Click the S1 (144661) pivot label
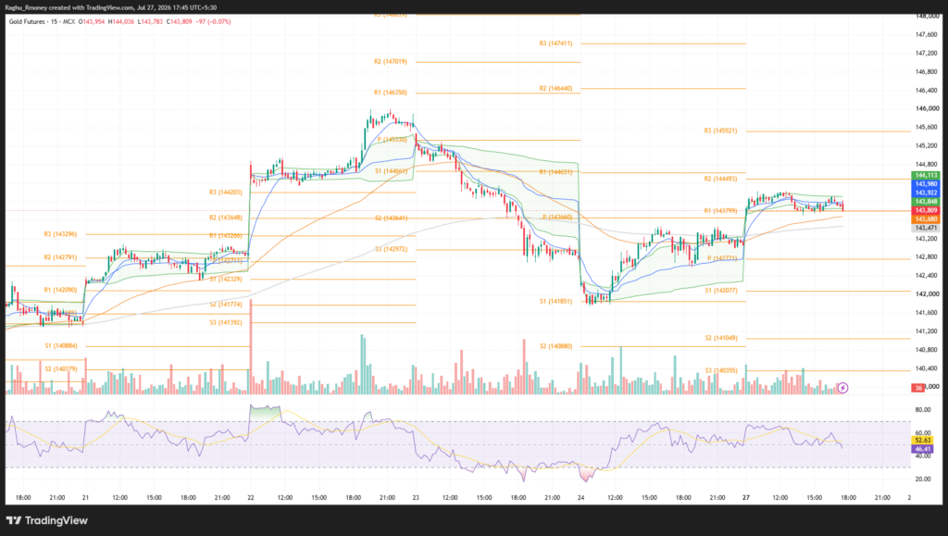948x536 pixels. [392, 171]
